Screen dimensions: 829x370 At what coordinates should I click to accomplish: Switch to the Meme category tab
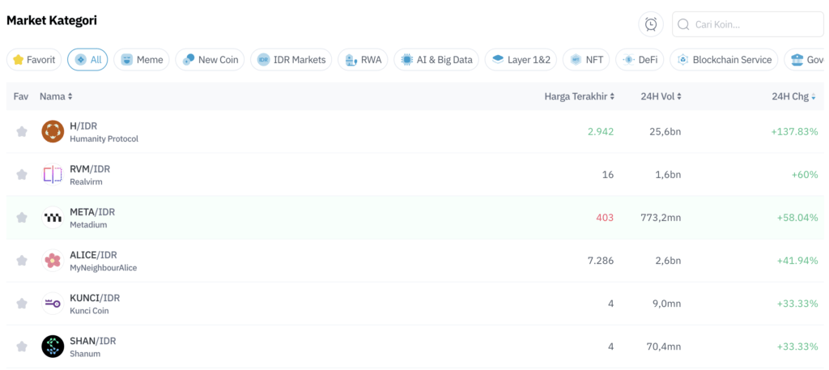pyautogui.click(x=142, y=60)
